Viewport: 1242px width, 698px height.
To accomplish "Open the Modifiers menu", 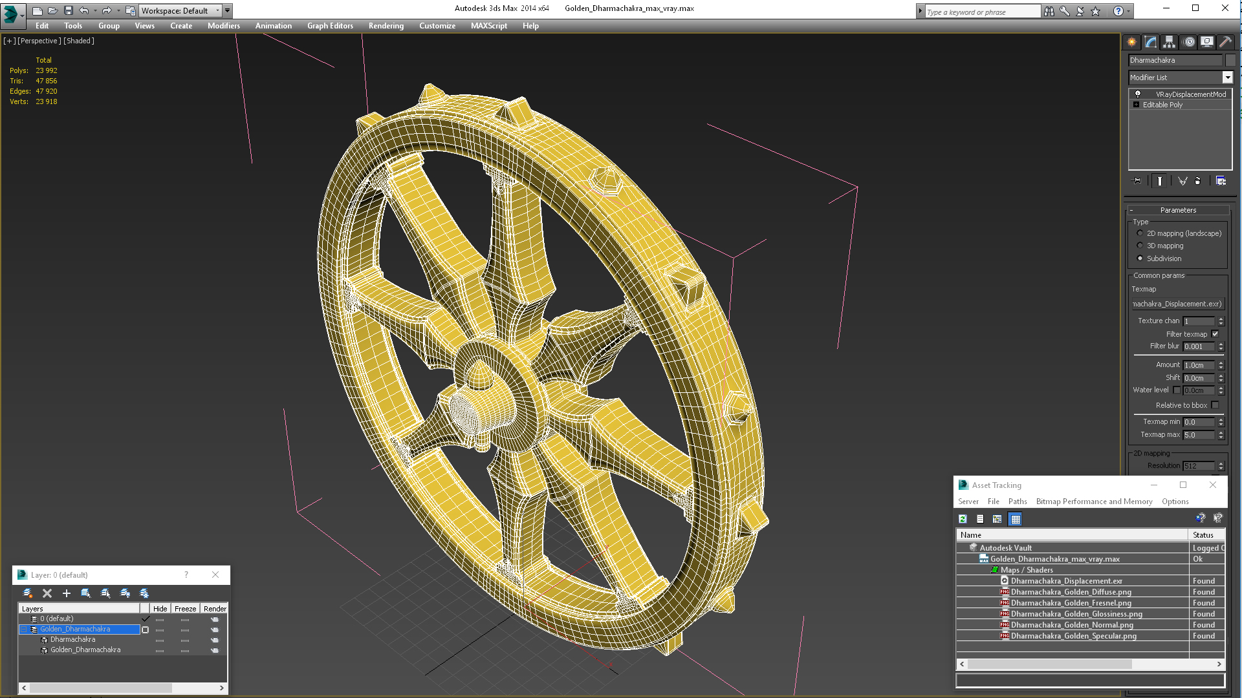I will tap(224, 26).
